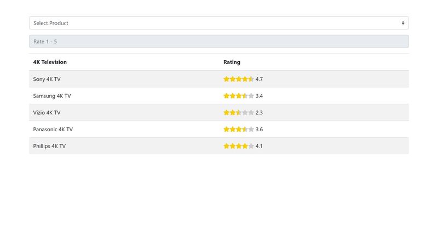This screenshot has height=246, width=438.
Task: Click the fifth star in Sony 4K TV row
Action: [x=251, y=79]
